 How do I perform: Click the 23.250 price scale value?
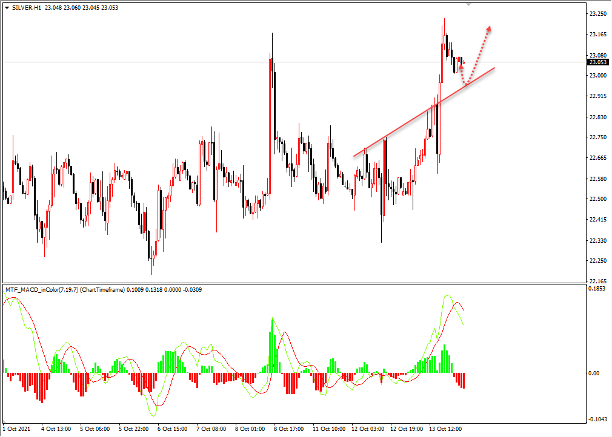coord(598,14)
